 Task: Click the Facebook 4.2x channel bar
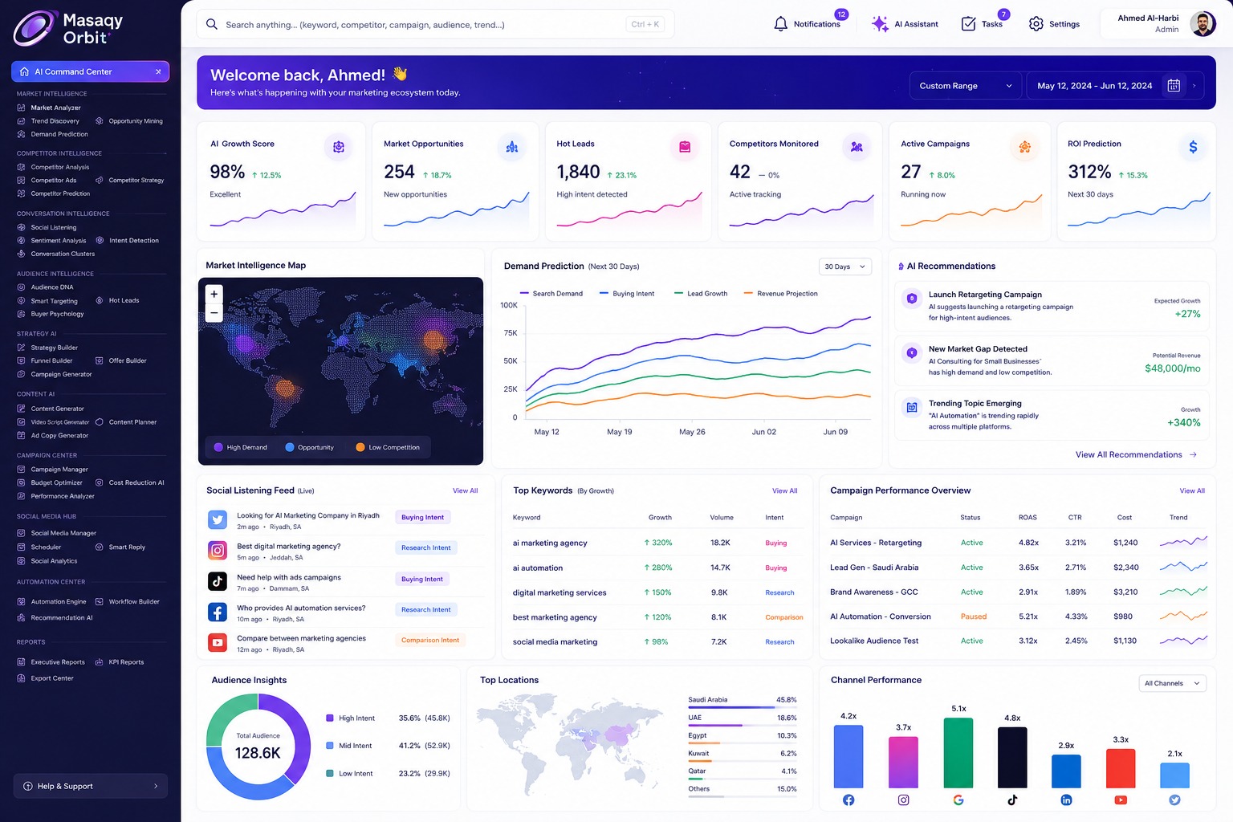(x=848, y=756)
